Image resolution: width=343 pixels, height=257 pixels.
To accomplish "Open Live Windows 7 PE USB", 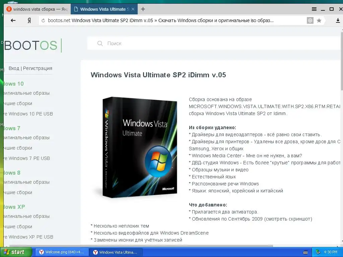I will 27,158.
